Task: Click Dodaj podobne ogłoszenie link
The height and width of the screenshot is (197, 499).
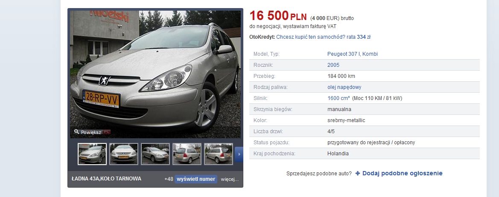Action: (x=402, y=173)
